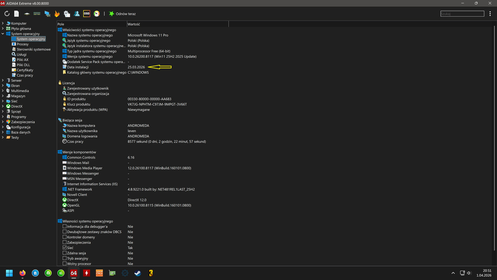Select Sterowniki systemowe tree item
The height and width of the screenshot is (280, 497).
(x=33, y=49)
